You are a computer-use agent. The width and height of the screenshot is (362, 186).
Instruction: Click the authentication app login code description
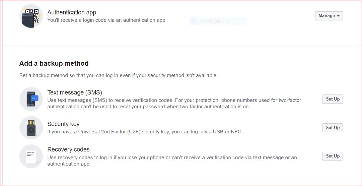(x=106, y=20)
